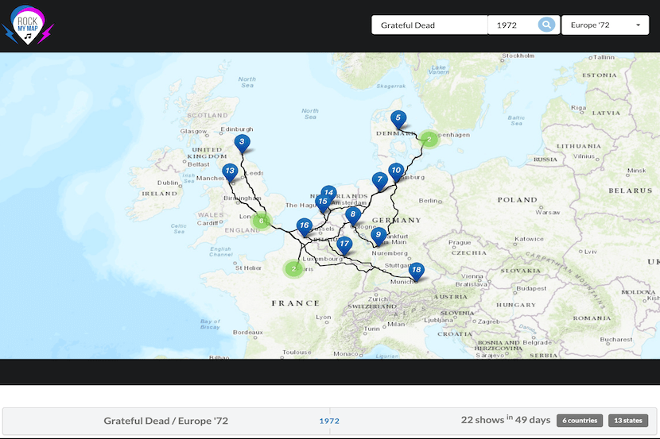Click the 22 shows in 49 days text
The height and width of the screenshot is (439, 660).
click(506, 420)
